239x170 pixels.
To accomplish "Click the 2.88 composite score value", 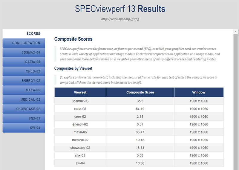I will [140, 117].
